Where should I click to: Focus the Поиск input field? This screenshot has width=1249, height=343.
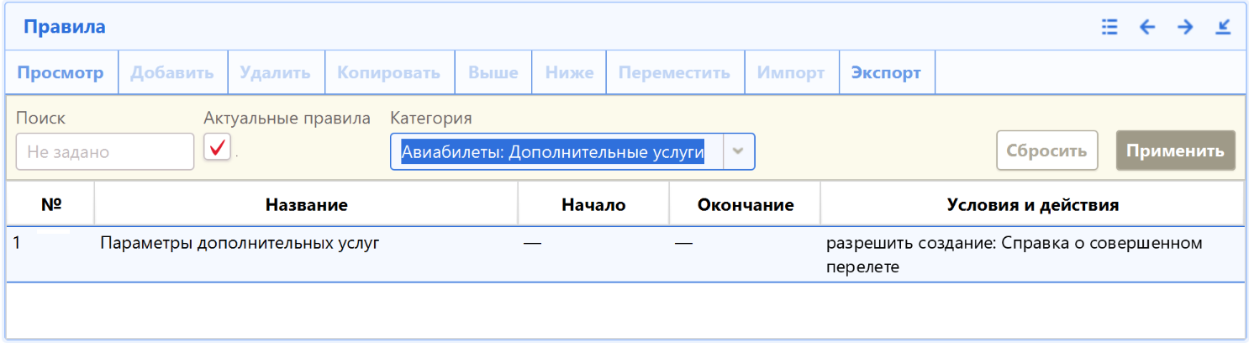coord(105,152)
